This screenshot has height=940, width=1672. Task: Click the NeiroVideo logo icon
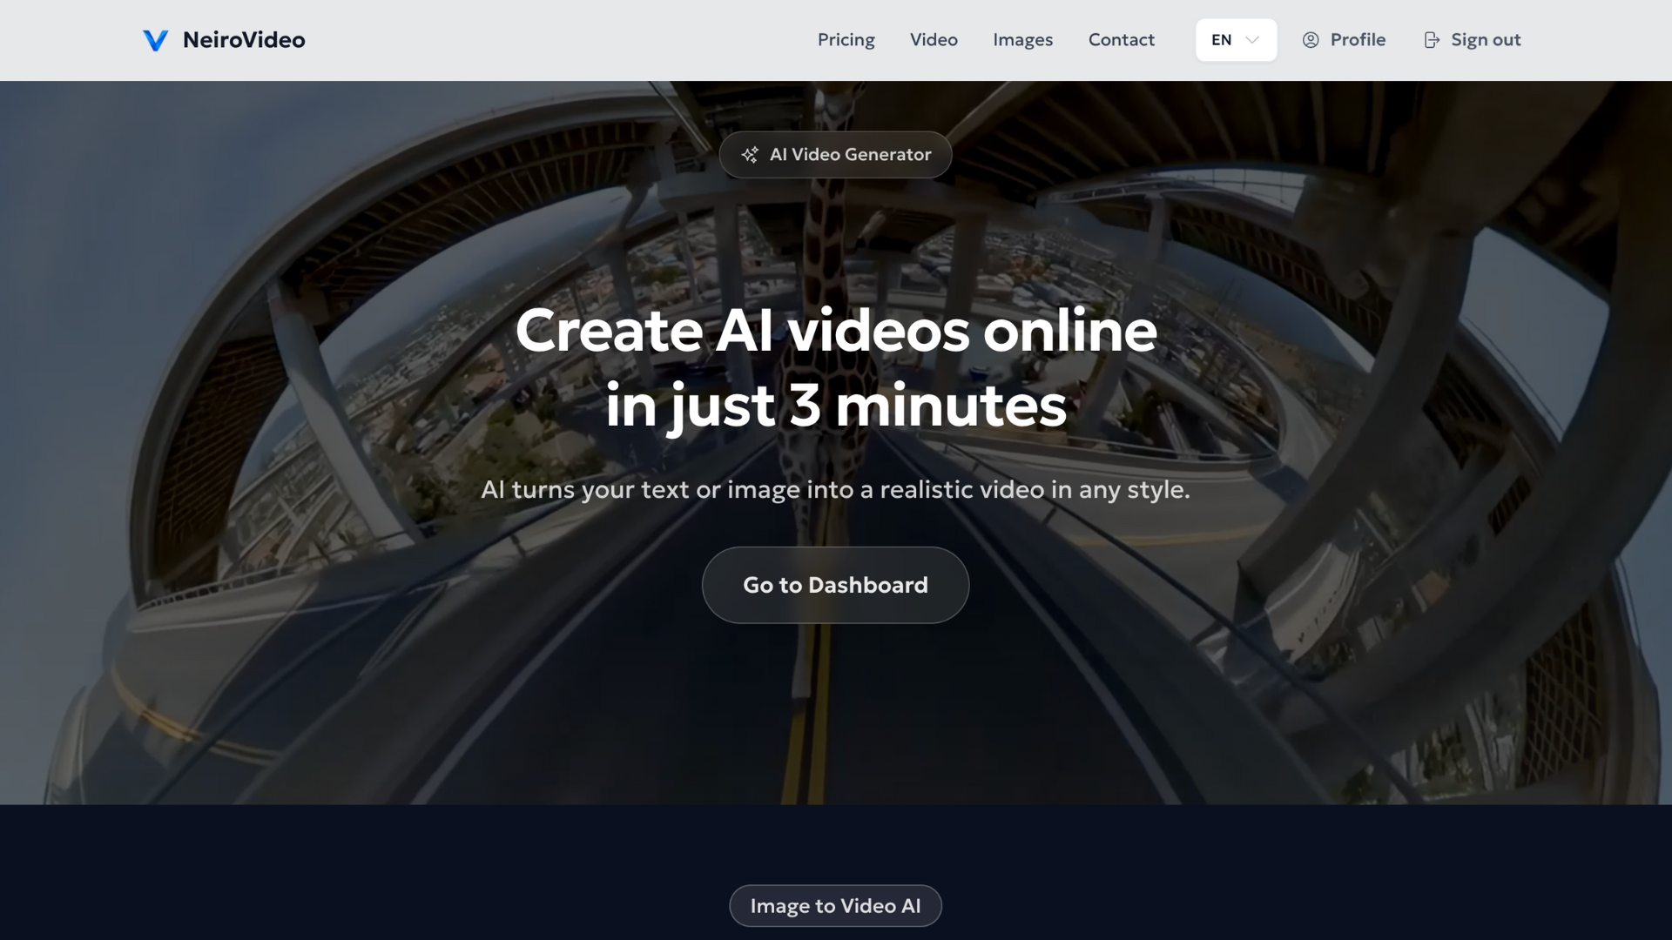pos(156,40)
